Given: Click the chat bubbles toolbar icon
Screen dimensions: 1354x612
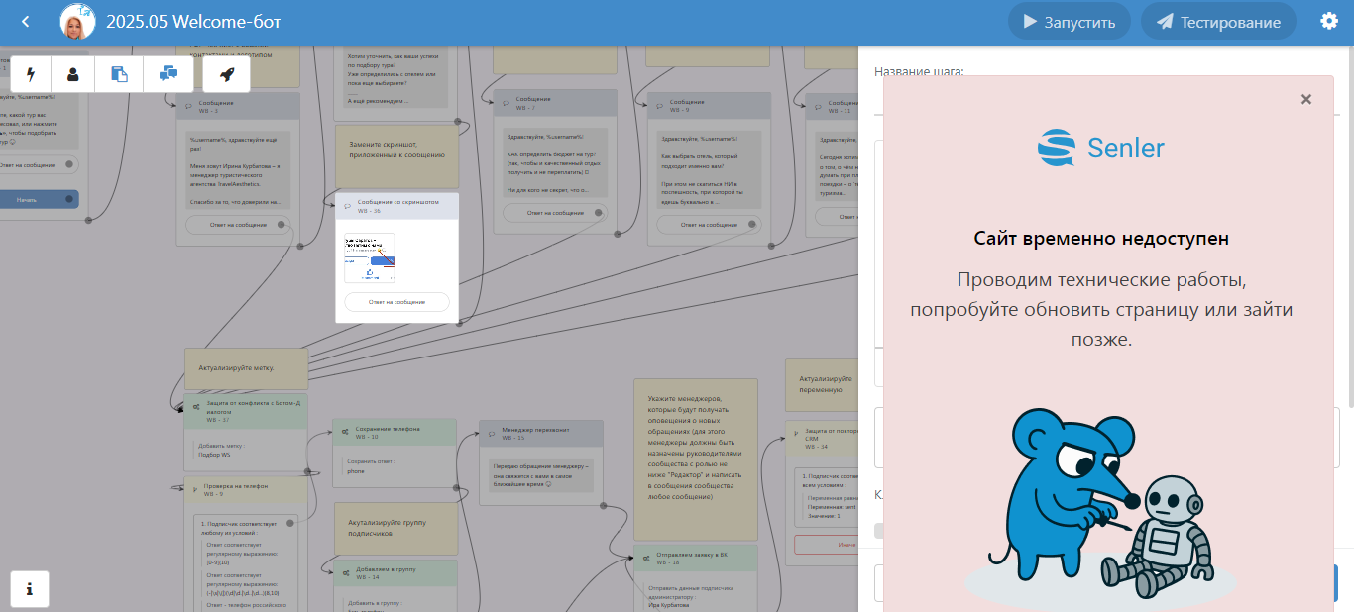Looking at the screenshot, I should pyautogui.click(x=169, y=74).
